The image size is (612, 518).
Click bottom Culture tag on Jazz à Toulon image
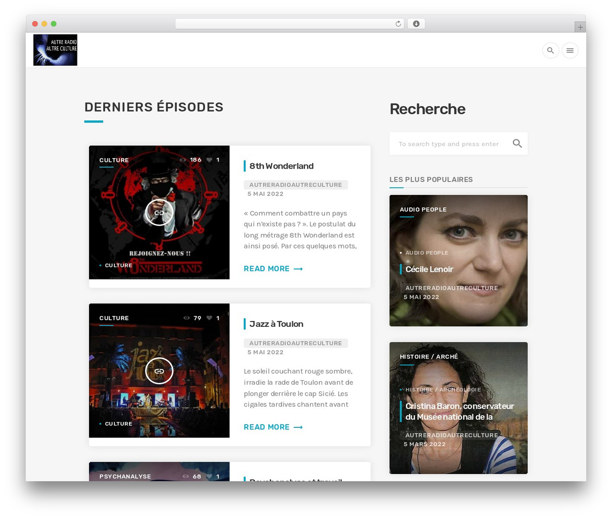pos(119,424)
